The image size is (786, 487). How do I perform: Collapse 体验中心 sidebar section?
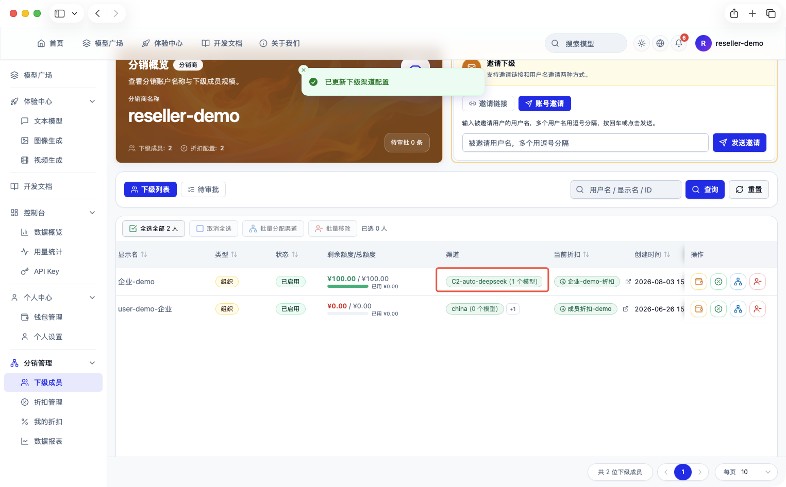click(x=92, y=101)
